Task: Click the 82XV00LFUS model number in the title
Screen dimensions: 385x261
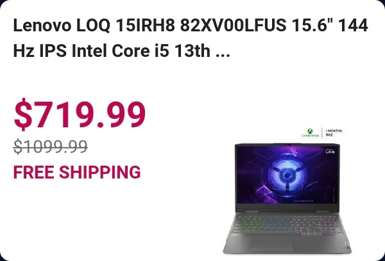Action: click(x=234, y=25)
